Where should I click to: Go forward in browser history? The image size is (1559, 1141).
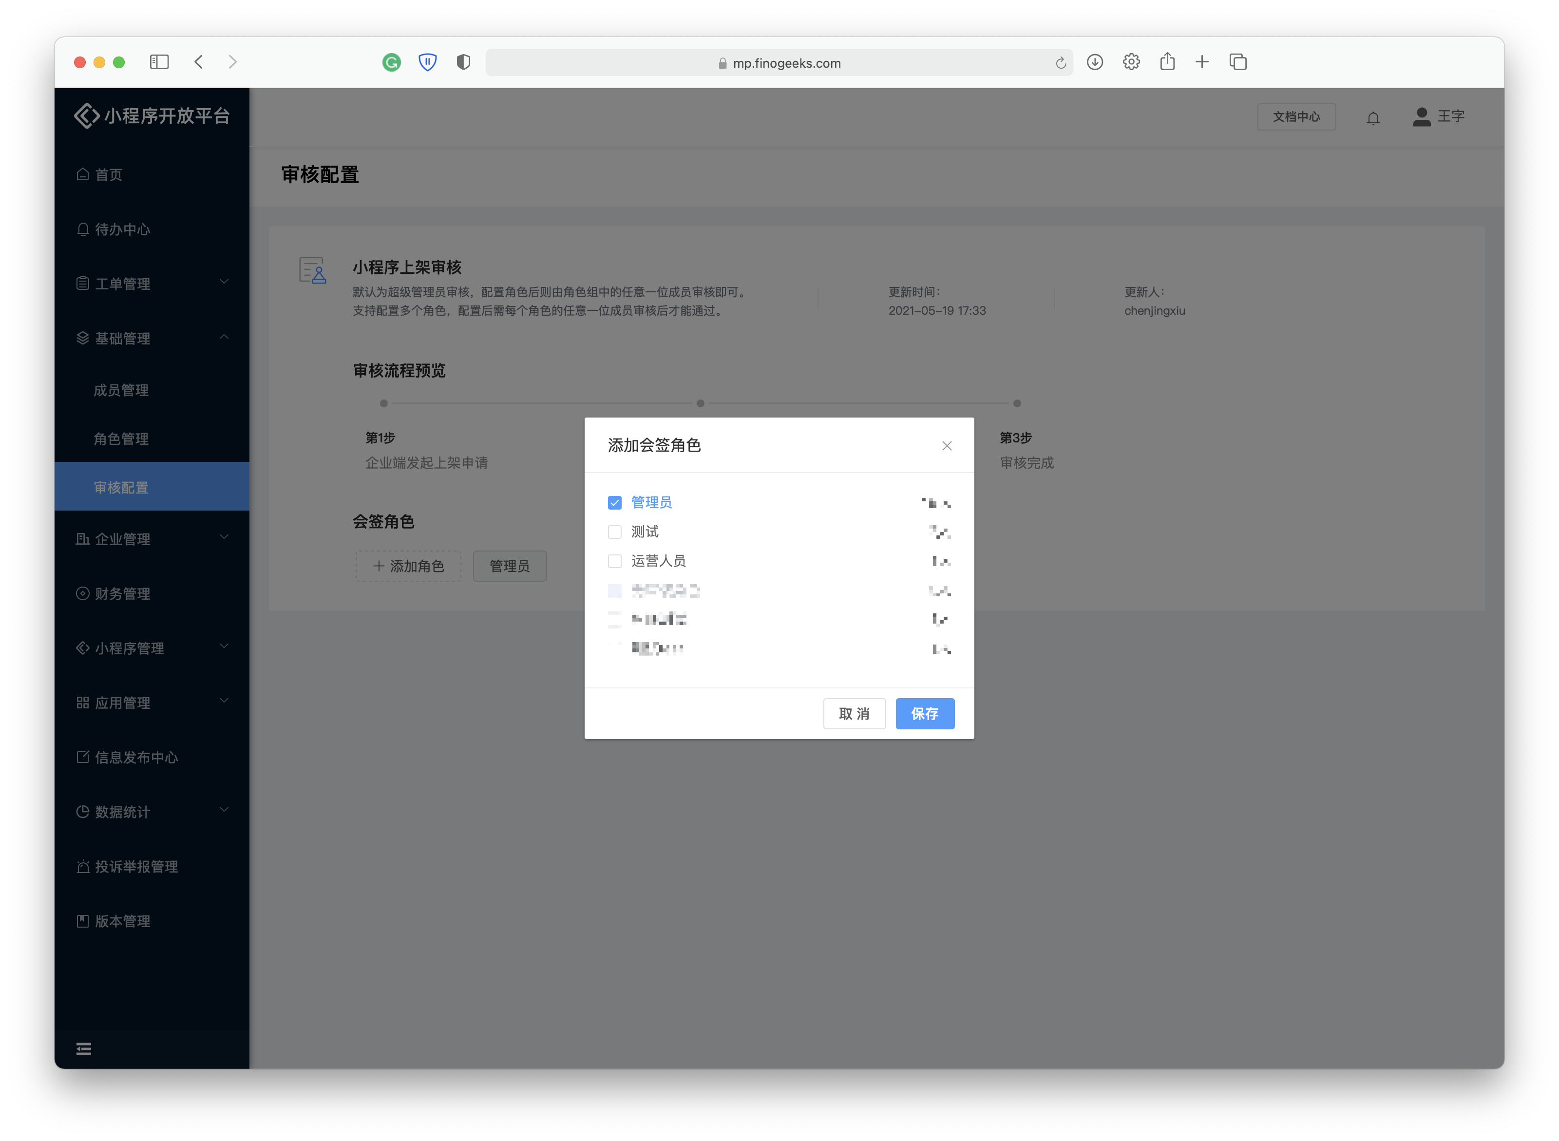coord(233,62)
